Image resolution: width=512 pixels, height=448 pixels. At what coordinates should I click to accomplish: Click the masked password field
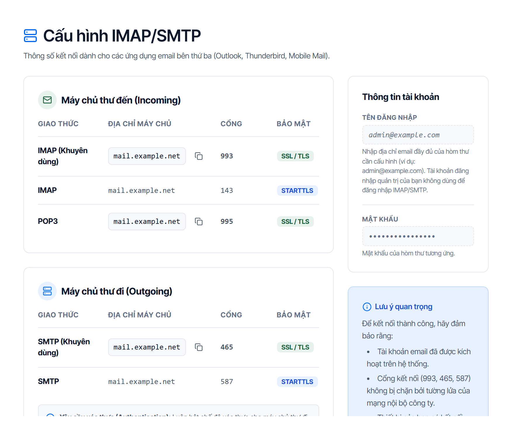pos(418,236)
